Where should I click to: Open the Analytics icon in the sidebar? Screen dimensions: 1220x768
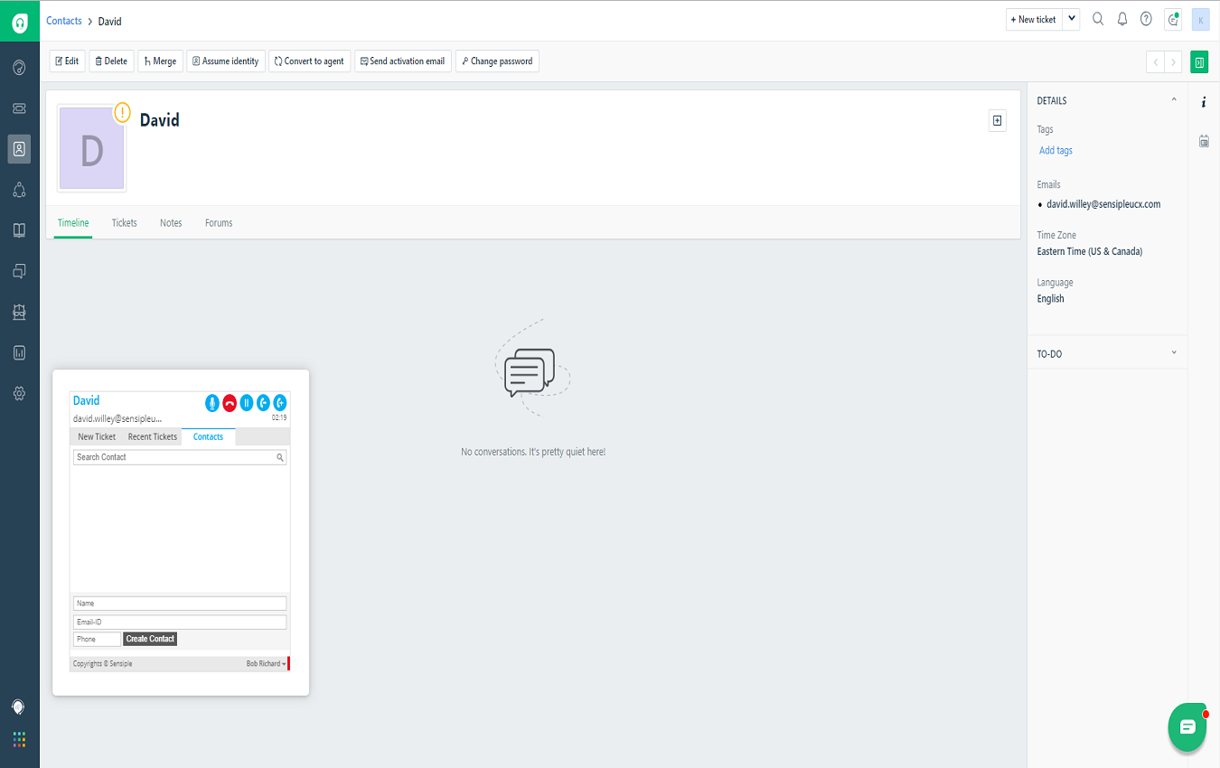pyautogui.click(x=19, y=352)
